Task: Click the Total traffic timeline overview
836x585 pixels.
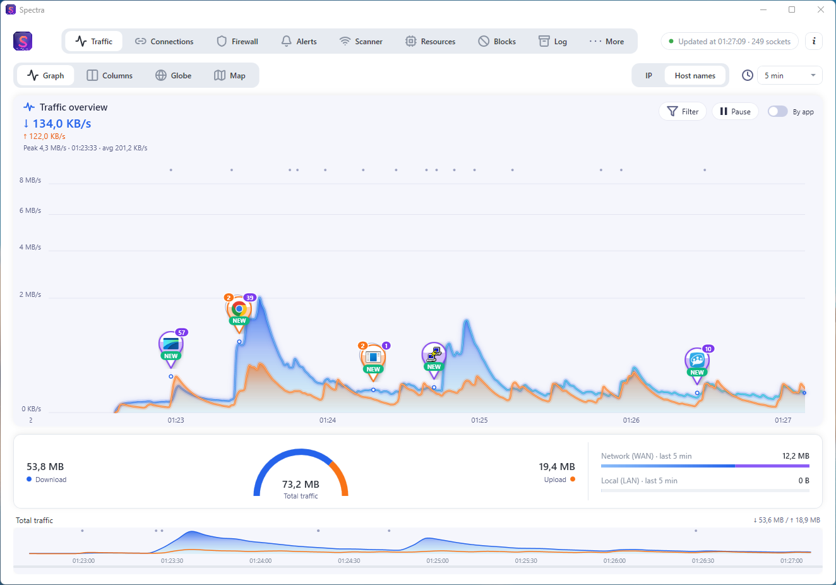Action: click(x=418, y=546)
